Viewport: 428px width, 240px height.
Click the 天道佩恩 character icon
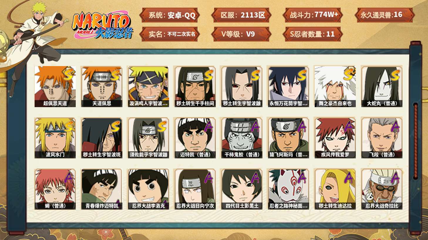tap(102, 86)
